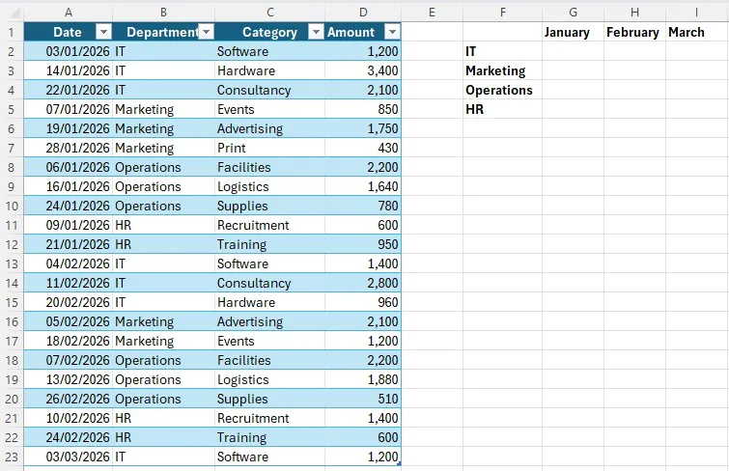
Task: Click date cell 14/01/2026
Action: pos(68,70)
